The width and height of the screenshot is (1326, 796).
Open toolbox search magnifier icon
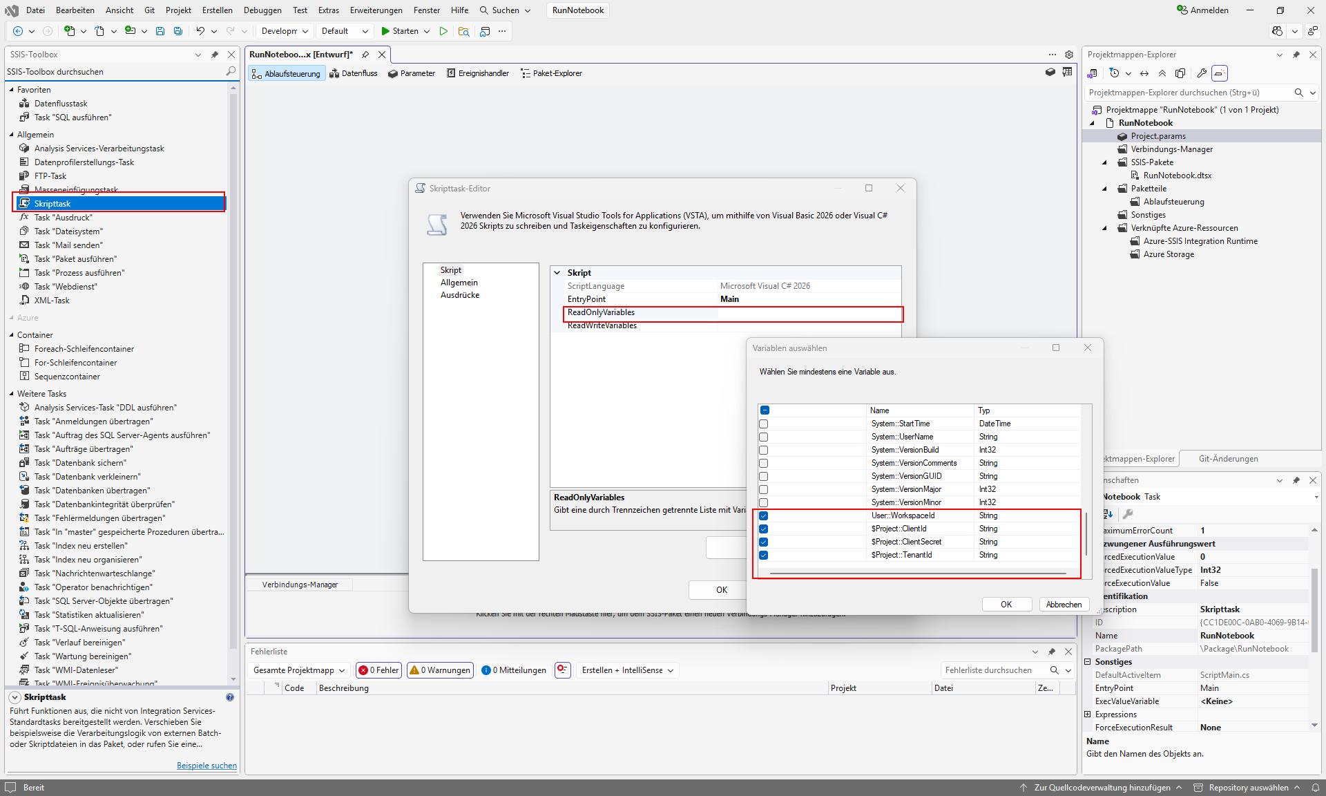pyautogui.click(x=231, y=71)
